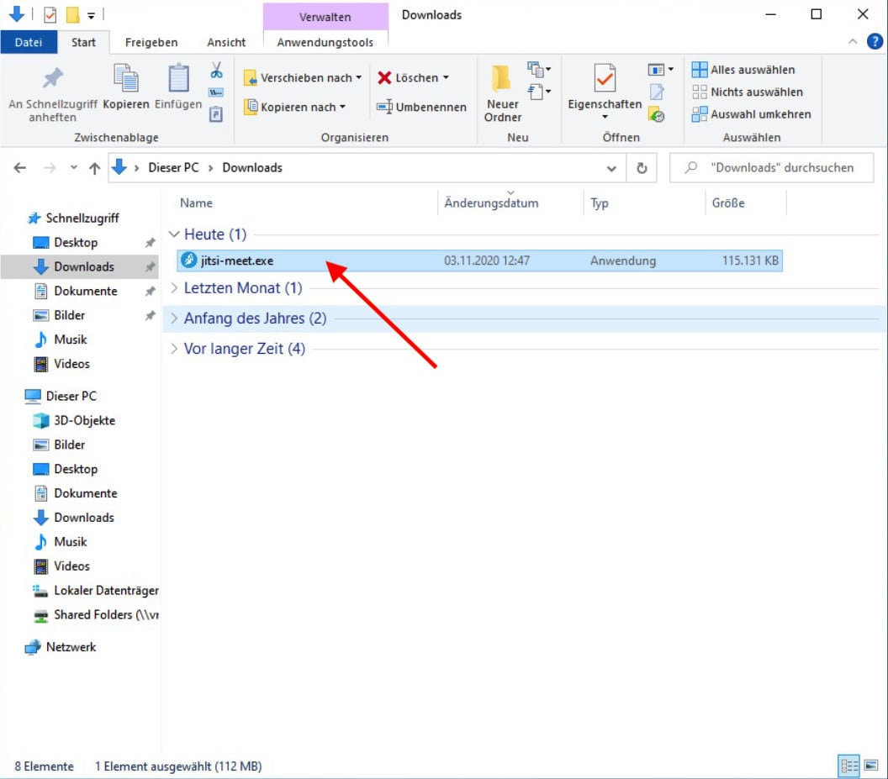
Task: Go up one folder level with the up arrow
Action: (94, 168)
